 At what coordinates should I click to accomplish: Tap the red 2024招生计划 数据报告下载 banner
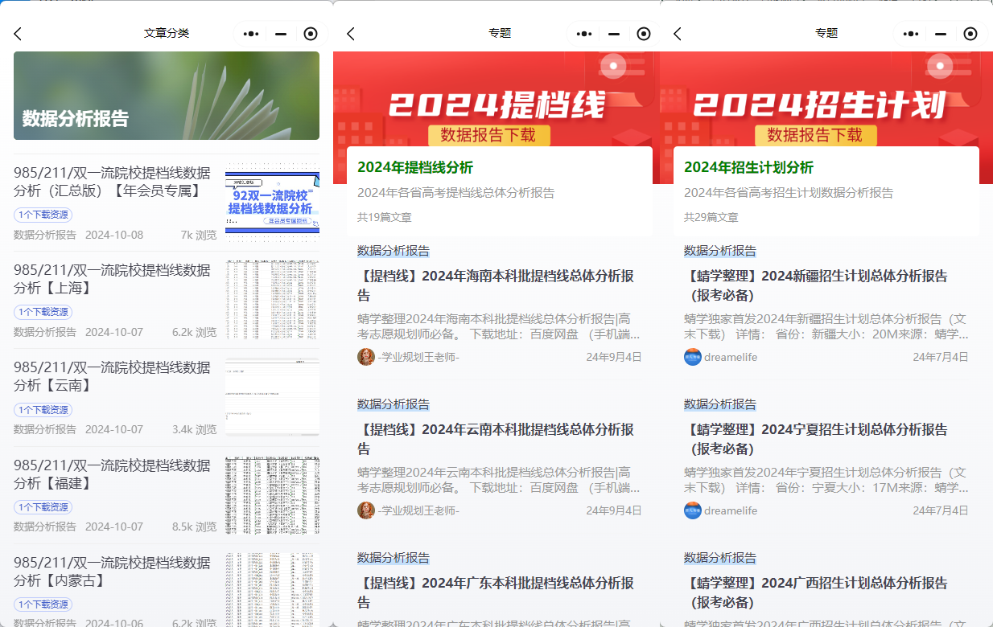coord(826,96)
